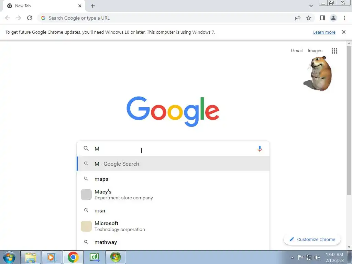Open the volume speaker tray icon
The image size is (352, 264).
click(x=317, y=257)
